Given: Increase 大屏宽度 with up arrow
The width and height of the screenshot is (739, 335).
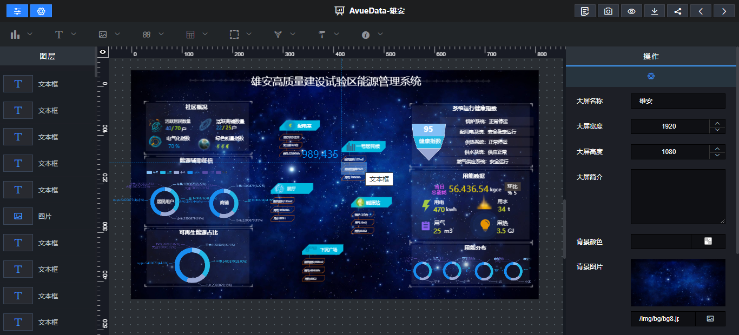Looking at the screenshot, I should click(717, 123).
